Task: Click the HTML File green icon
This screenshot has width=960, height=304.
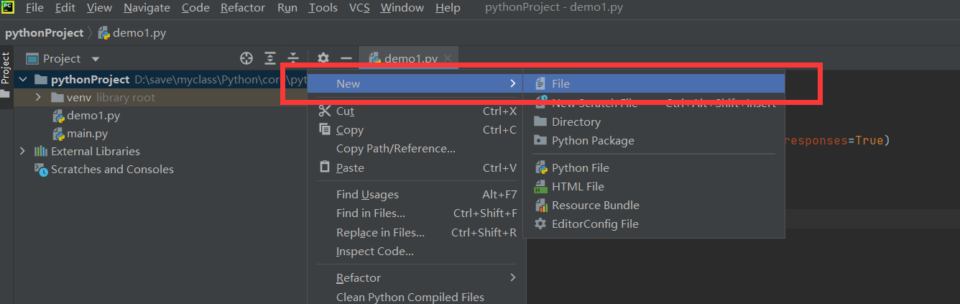Action: [540, 187]
